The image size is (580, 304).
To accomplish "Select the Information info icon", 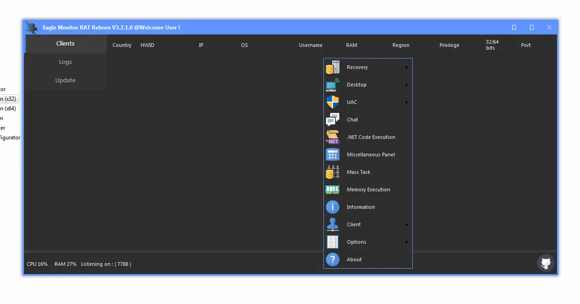I will [x=333, y=207].
